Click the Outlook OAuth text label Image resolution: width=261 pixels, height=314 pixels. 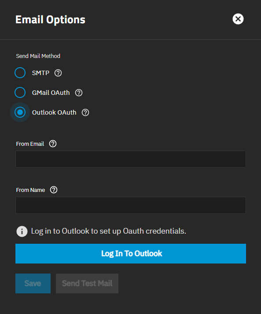[x=54, y=112]
